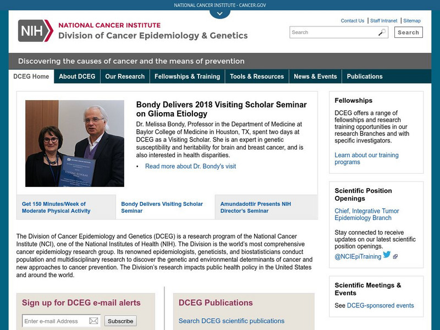Click the Fellowships sidebar heading
Screen dimensions: 440x330
(x=353, y=101)
